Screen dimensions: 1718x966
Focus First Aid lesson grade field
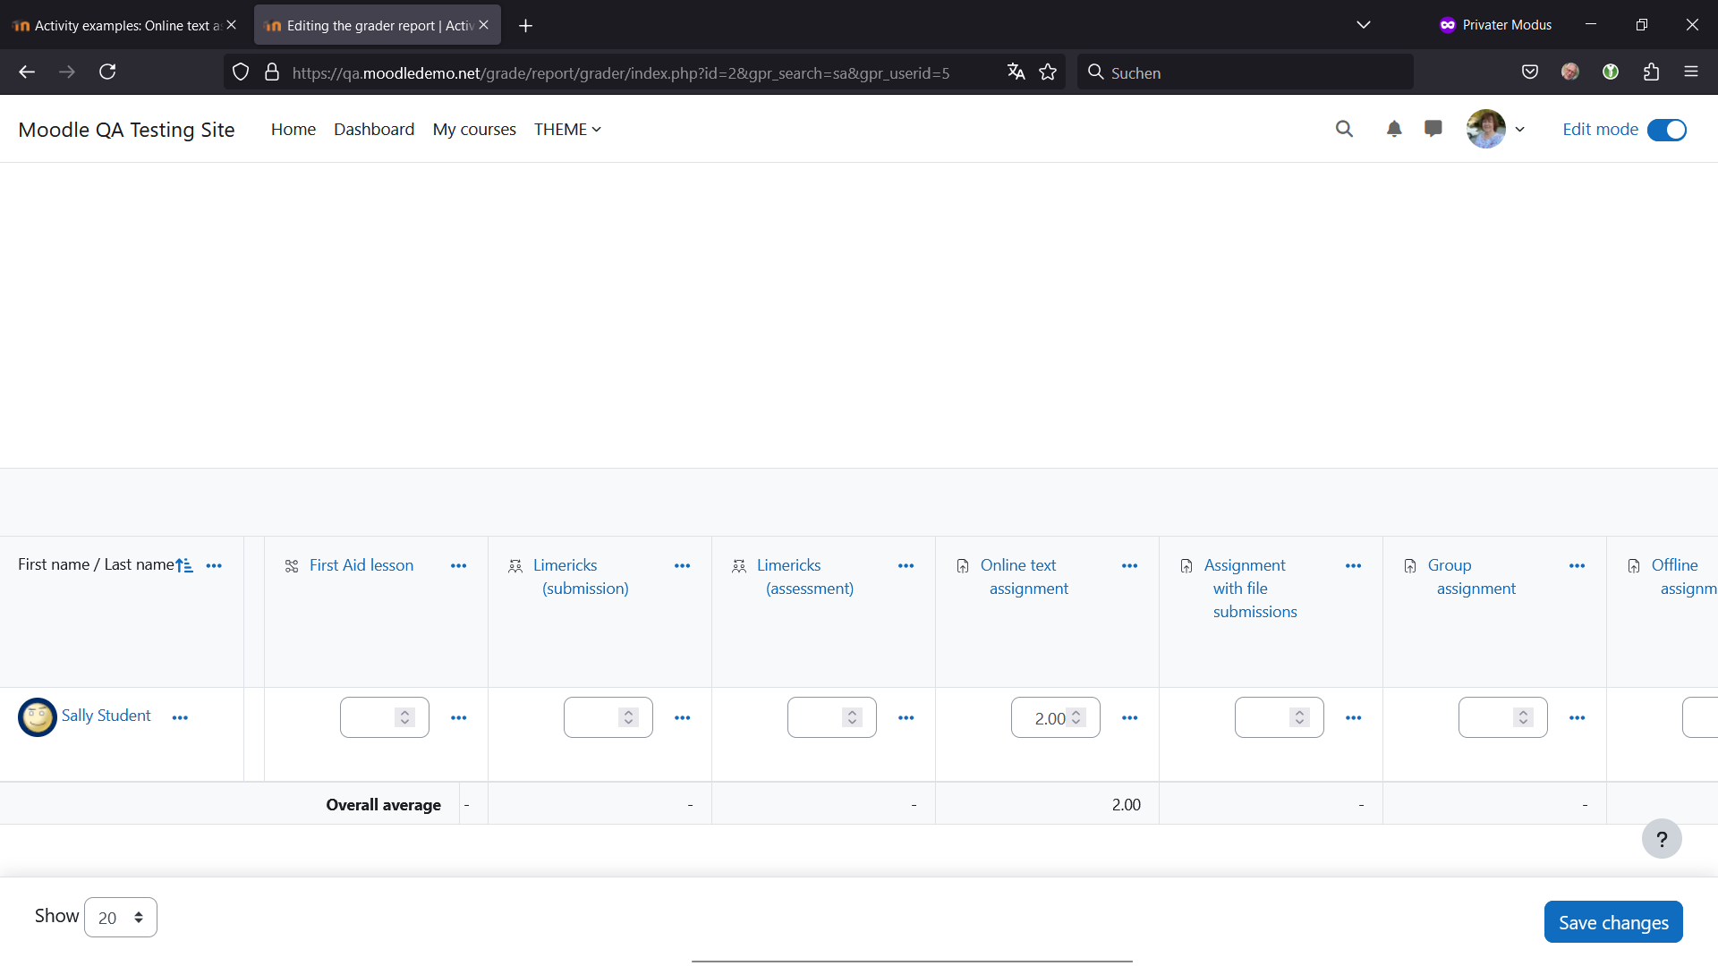(385, 717)
